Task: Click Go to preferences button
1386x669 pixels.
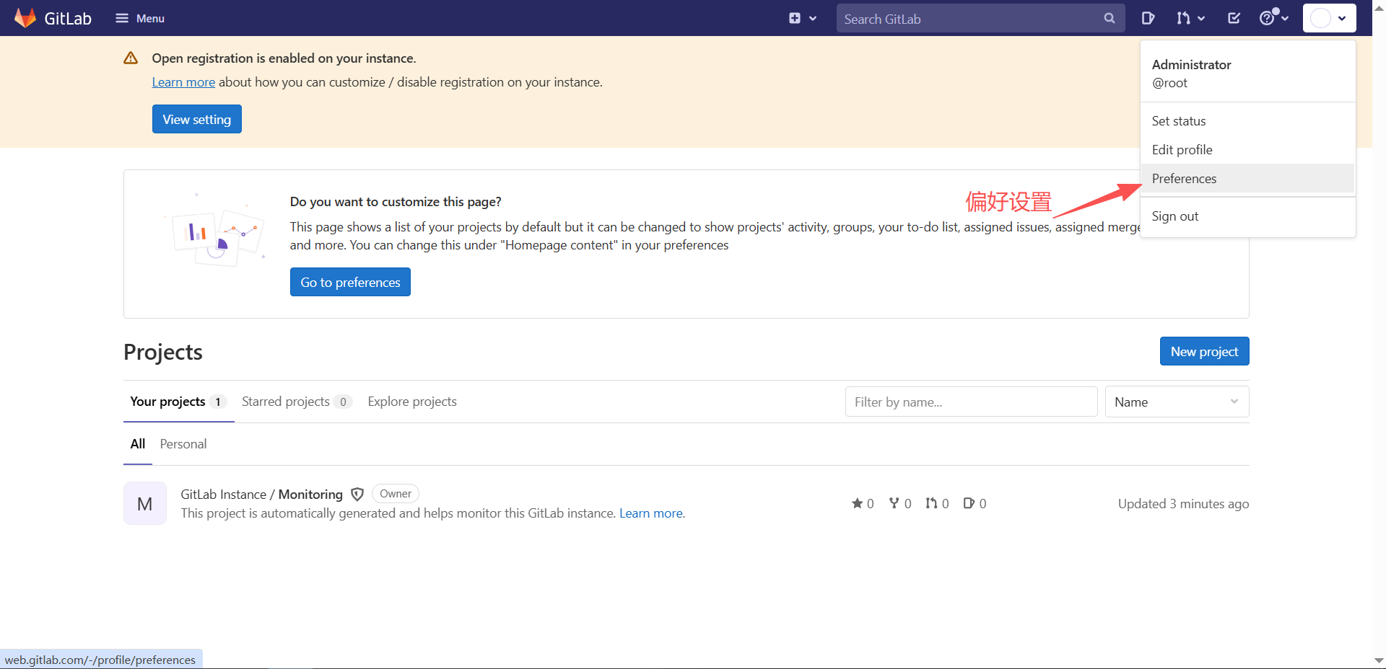Action: 350,282
